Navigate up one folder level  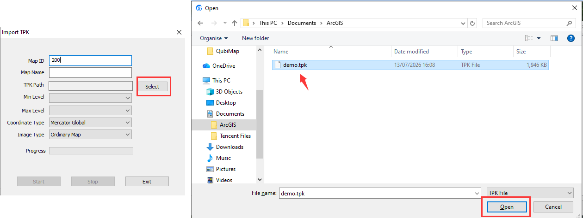click(235, 23)
